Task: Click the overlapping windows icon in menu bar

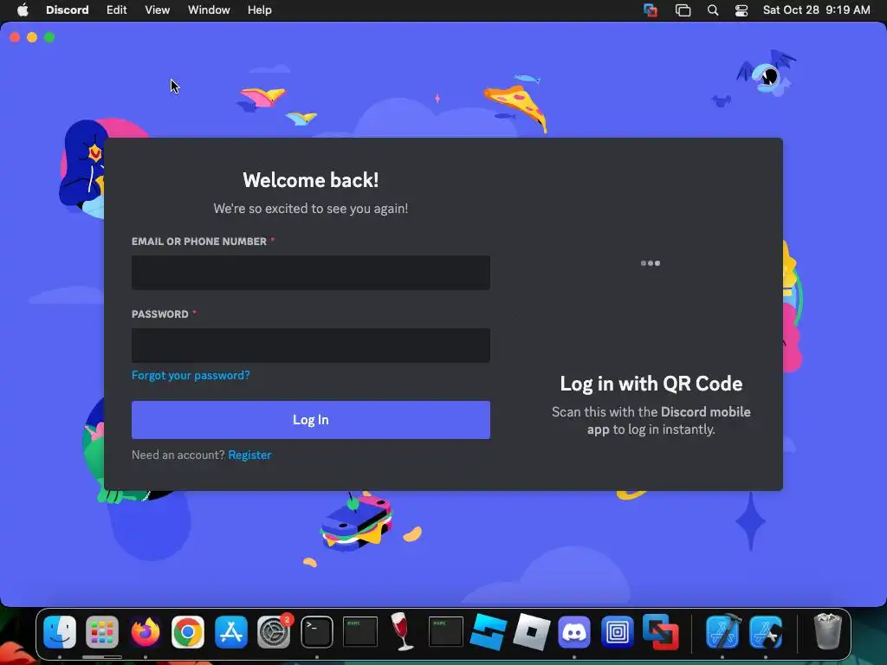Action: [683, 10]
